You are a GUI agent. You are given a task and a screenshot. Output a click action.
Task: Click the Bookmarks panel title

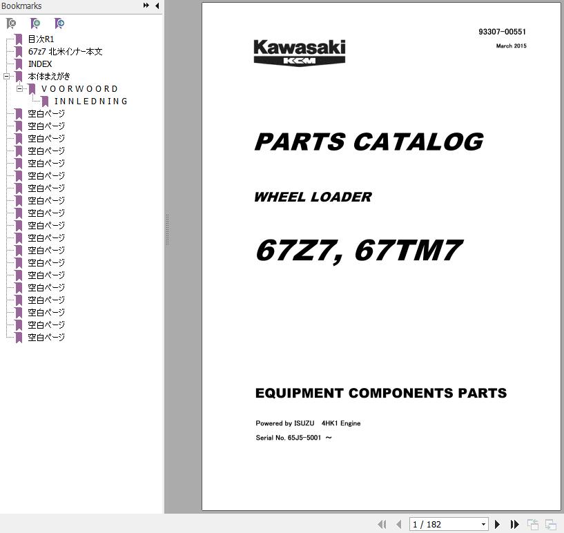tap(21, 6)
